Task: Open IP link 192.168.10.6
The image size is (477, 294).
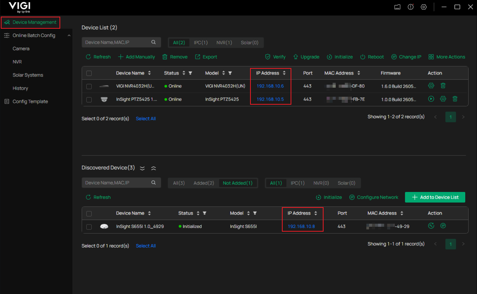Action: [x=270, y=86]
